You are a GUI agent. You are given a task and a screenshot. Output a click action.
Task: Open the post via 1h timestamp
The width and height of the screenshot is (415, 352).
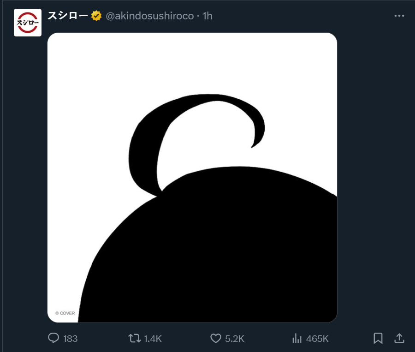pyautogui.click(x=207, y=16)
